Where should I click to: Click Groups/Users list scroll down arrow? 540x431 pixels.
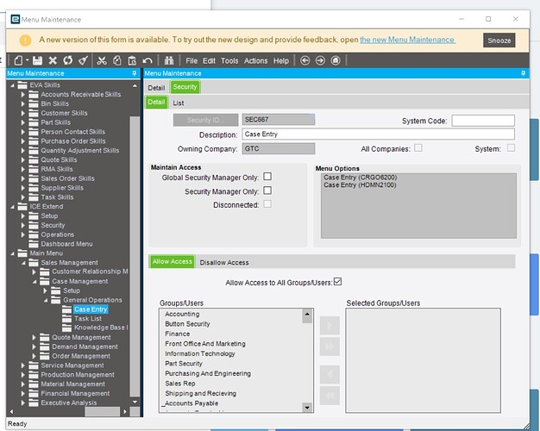307,408
